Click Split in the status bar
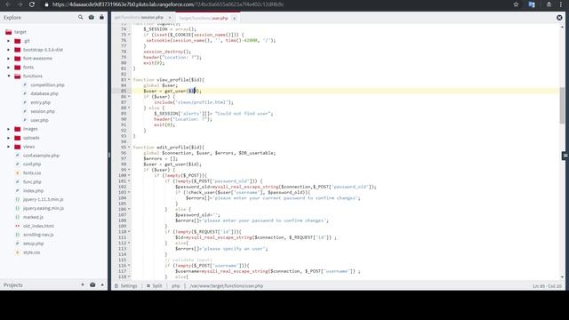 (155, 286)
